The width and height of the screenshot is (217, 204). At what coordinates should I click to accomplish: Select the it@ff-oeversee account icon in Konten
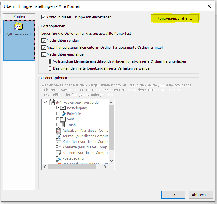pyautogui.click(x=19, y=27)
